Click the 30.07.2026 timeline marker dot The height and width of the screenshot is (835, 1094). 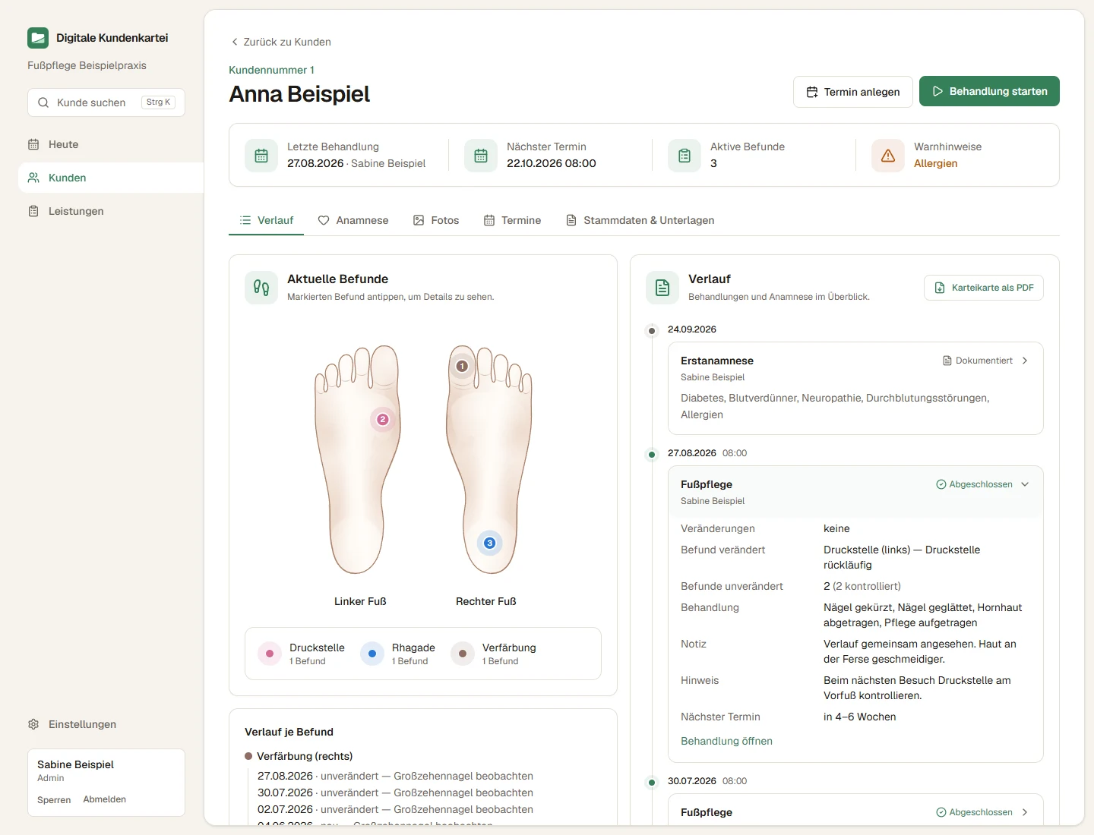point(652,783)
